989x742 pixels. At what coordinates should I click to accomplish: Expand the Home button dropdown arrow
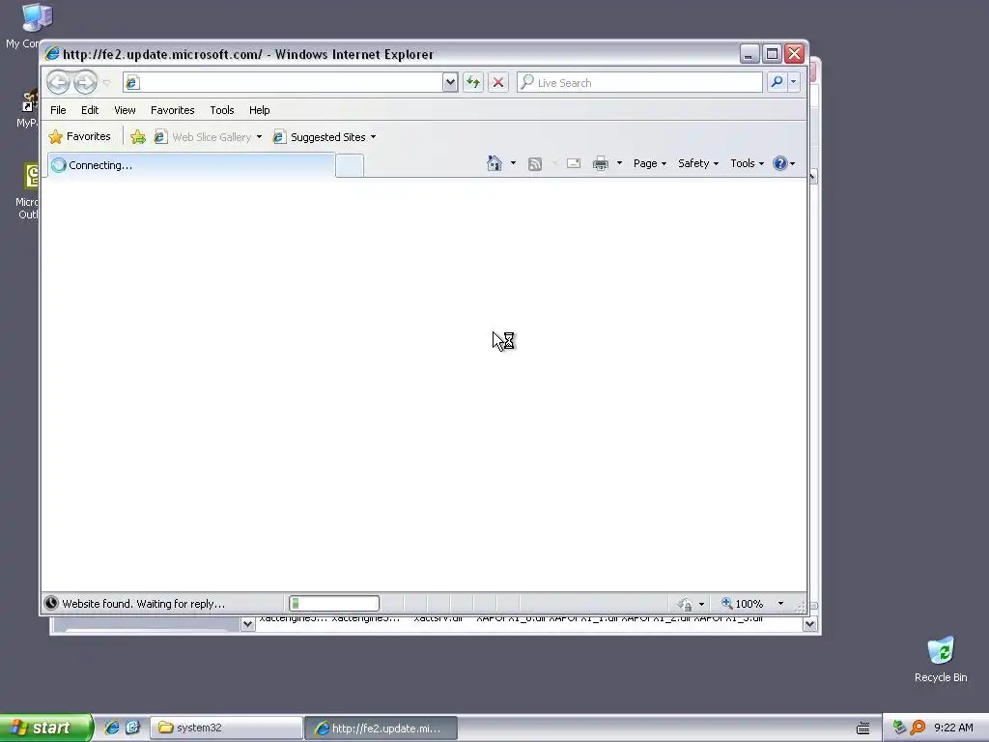tap(513, 163)
